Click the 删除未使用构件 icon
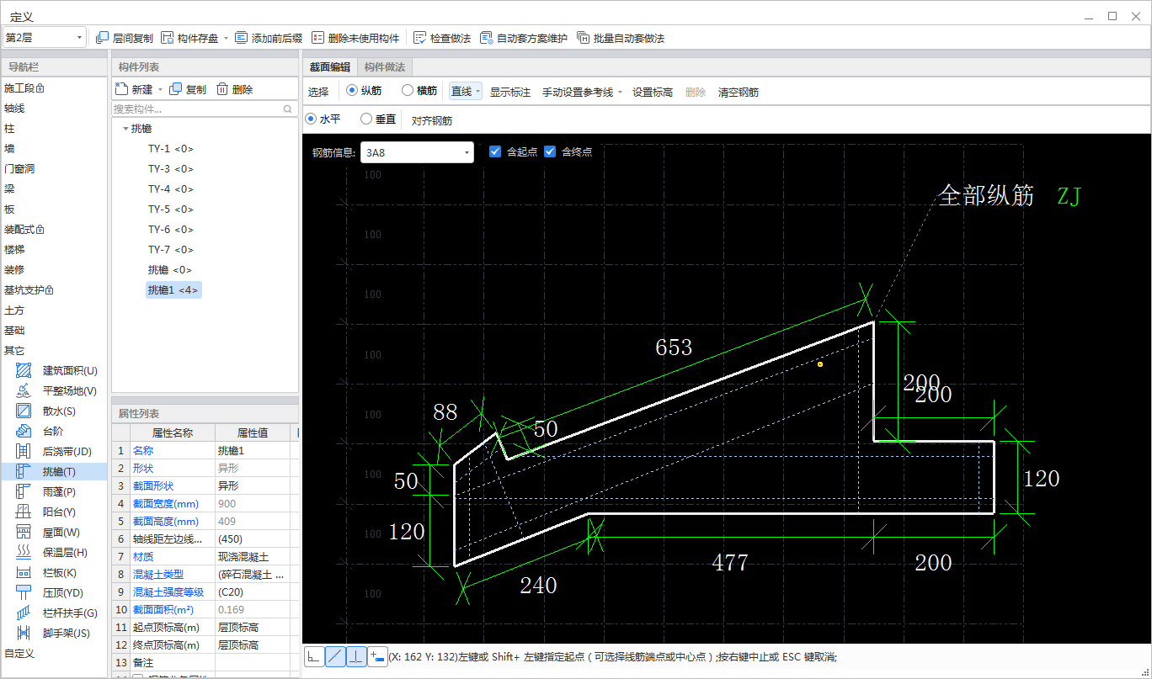This screenshot has width=1152, height=679. pyautogui.click(x=317, y=38)
